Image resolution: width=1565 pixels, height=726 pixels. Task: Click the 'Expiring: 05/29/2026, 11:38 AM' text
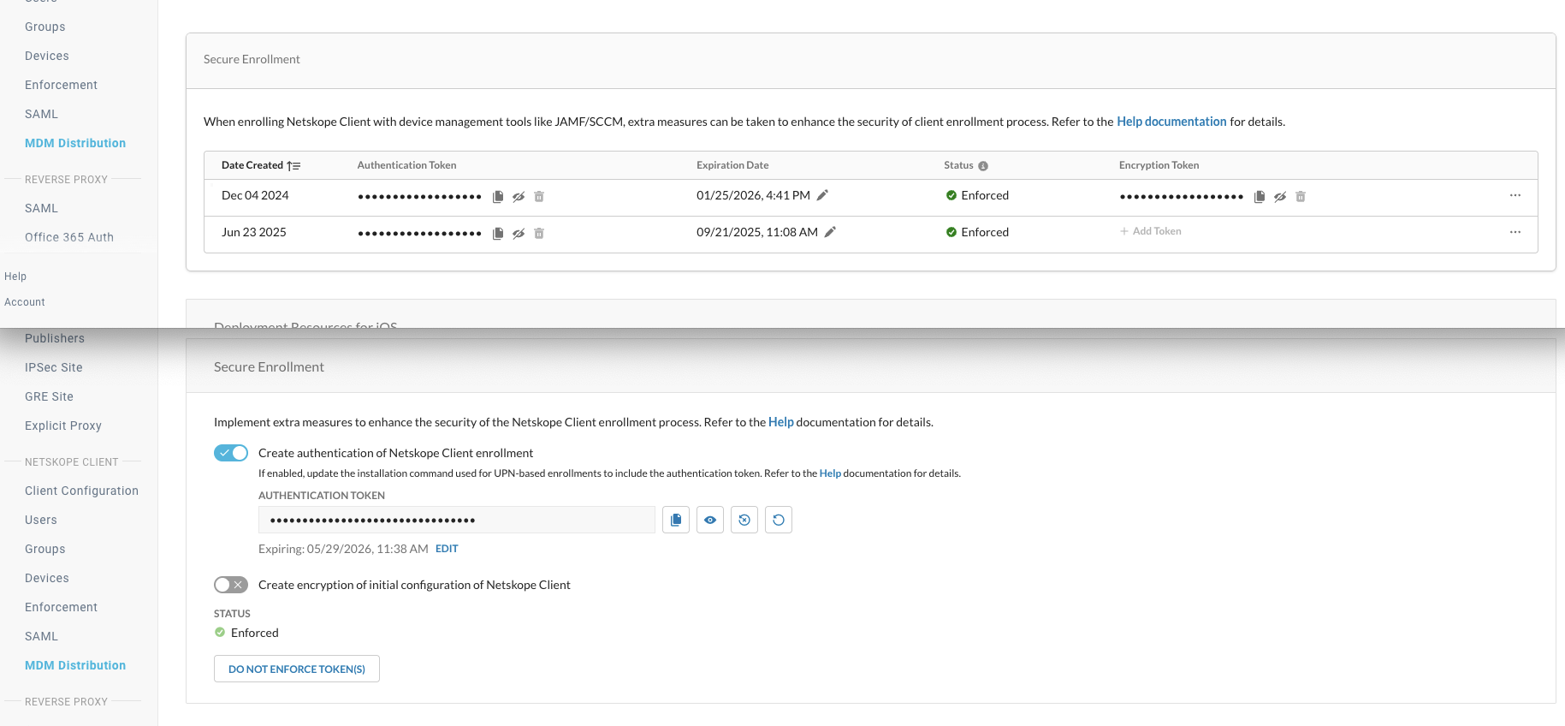[x=343, y=549]
